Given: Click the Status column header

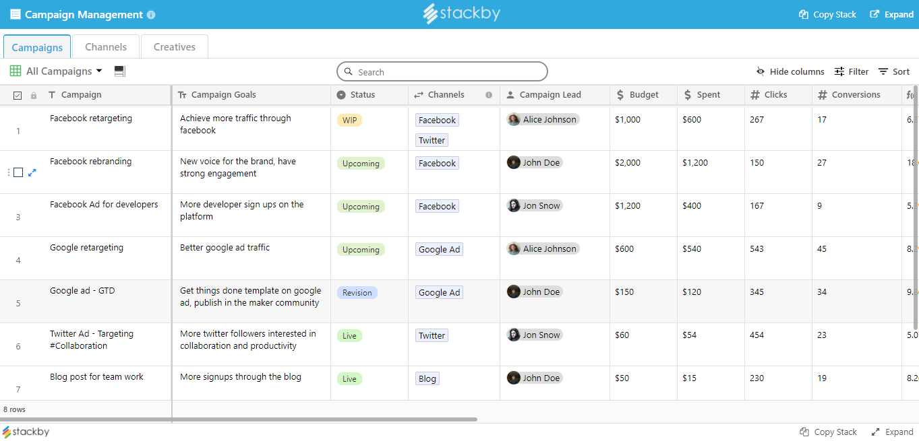Looking at the screenshot, I should coord(369,95).
